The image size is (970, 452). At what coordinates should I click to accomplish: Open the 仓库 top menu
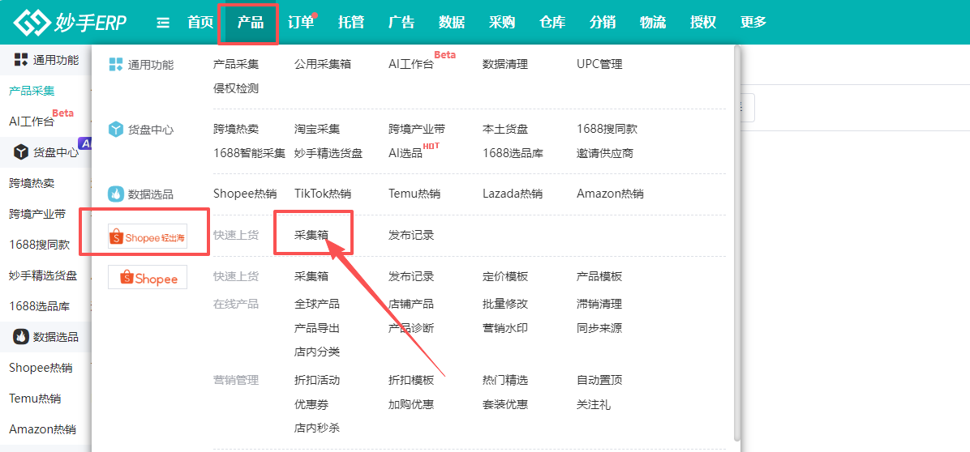click(552, 23)
